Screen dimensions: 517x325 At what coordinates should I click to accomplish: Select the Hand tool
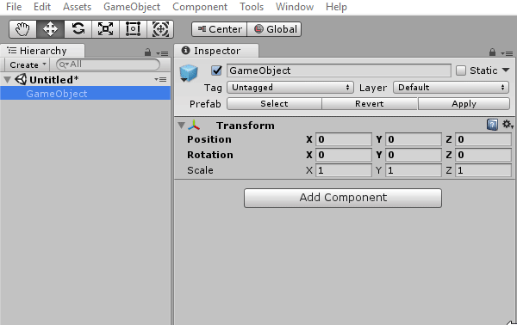[22, 29]
